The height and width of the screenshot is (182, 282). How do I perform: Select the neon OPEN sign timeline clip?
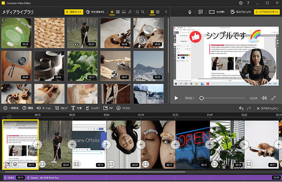tap(193, 145)
